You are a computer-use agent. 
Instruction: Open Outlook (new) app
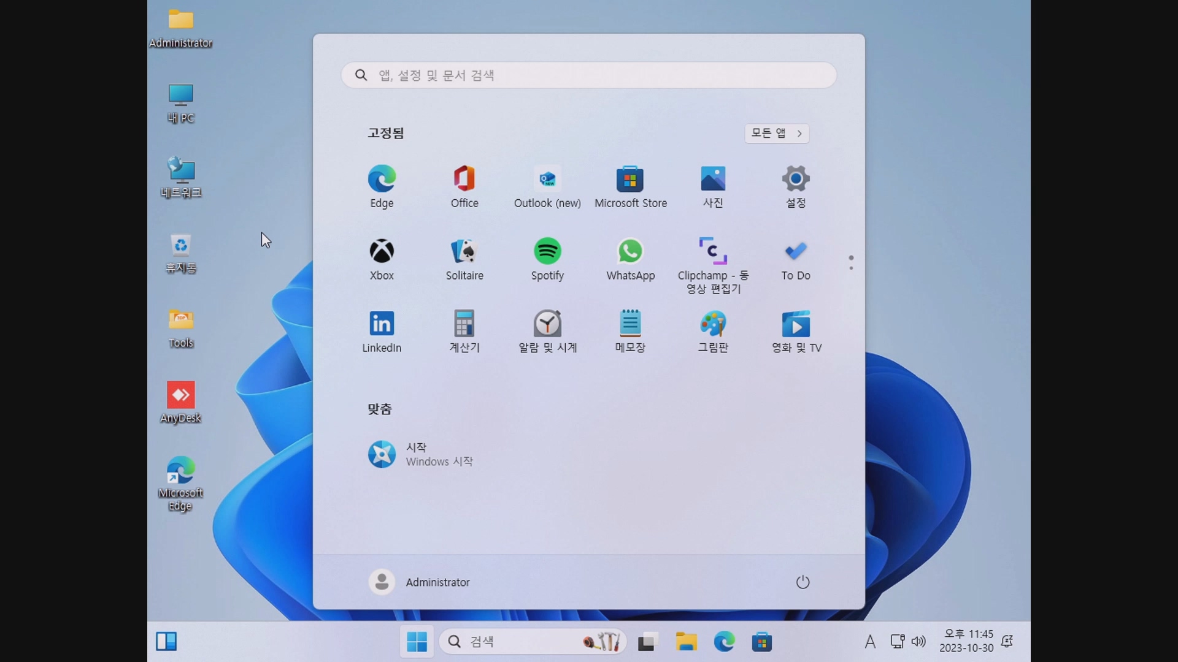547,186
